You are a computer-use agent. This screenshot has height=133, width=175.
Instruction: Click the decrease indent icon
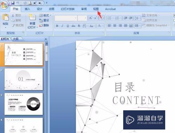click(125, 18)
